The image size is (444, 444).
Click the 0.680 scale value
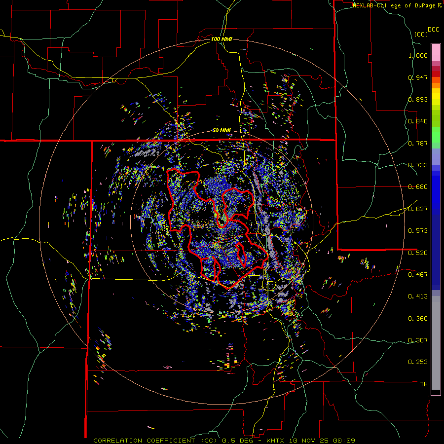(x=418, y=187)
